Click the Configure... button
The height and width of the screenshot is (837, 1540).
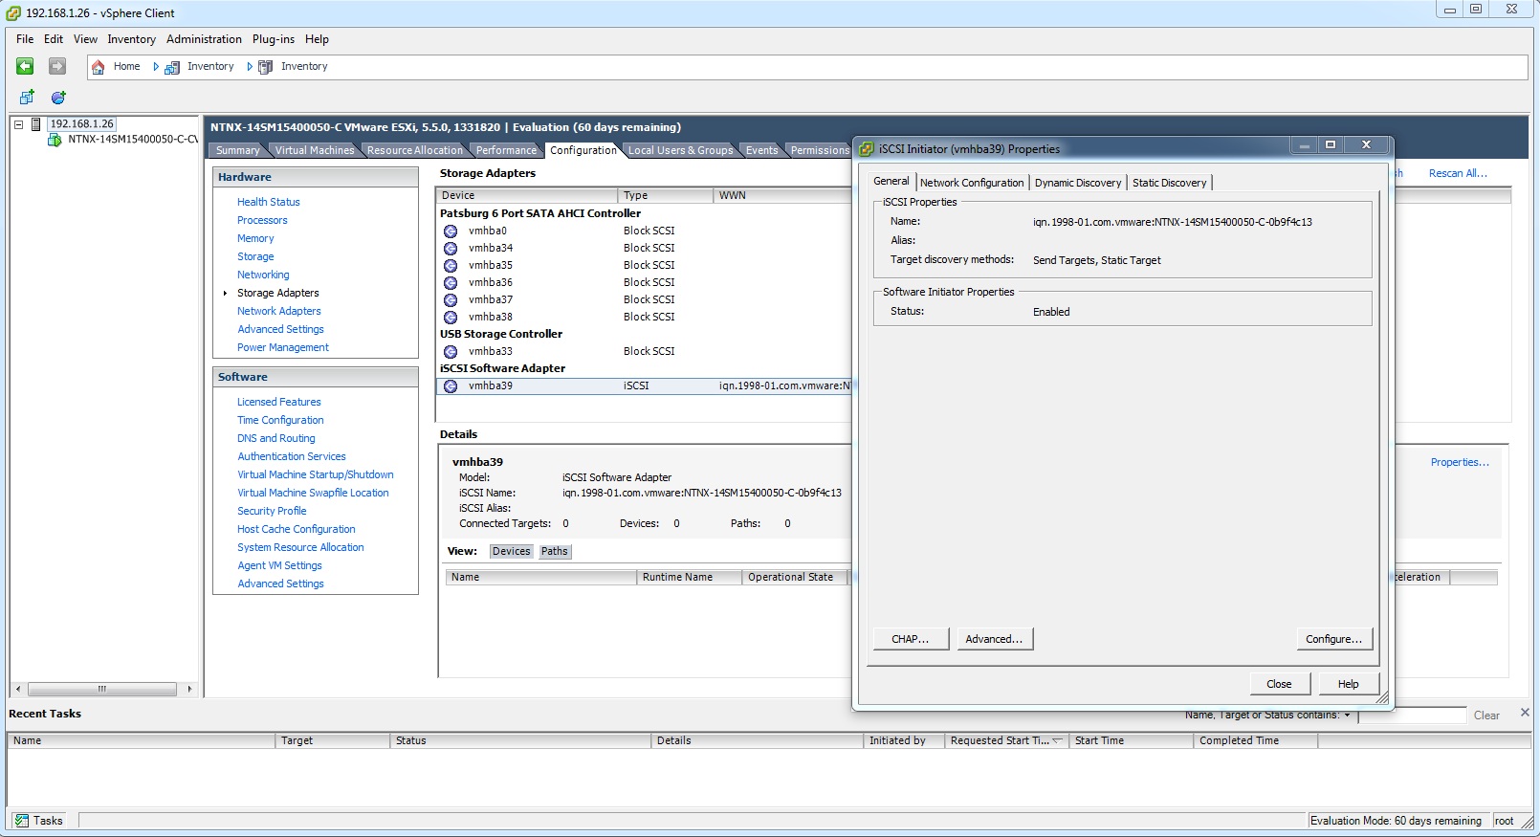click(1333, 639)
